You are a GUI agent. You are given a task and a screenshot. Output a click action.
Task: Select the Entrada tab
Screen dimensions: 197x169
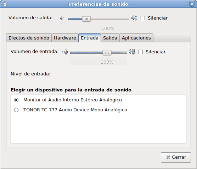[x=90, y=38]
